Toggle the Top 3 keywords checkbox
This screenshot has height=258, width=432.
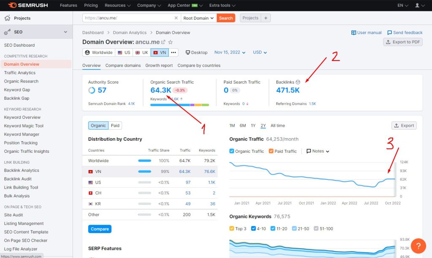pyautogui.click(x=232, y=228)
